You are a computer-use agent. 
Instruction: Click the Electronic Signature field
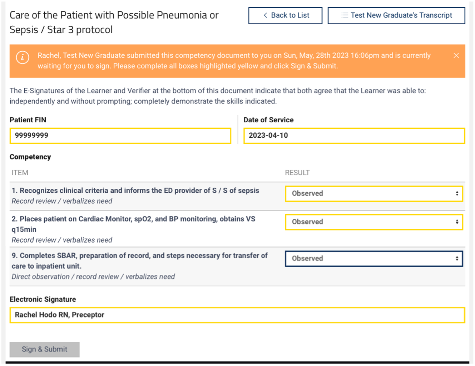click(237, 315)
